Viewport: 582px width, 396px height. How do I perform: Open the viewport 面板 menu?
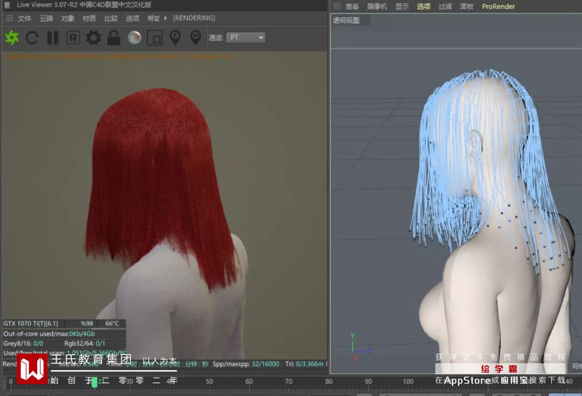(467, 6)
